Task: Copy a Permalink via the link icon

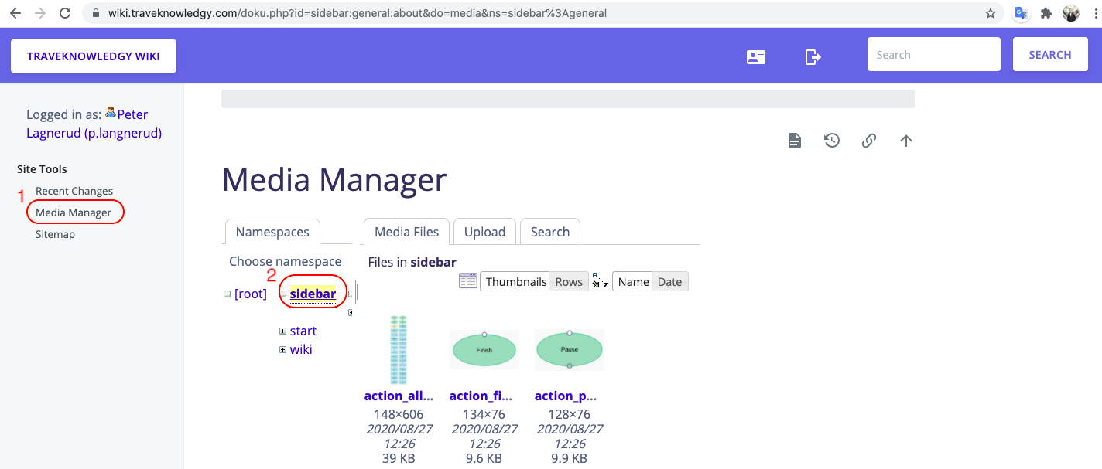Action: [868, 141]
